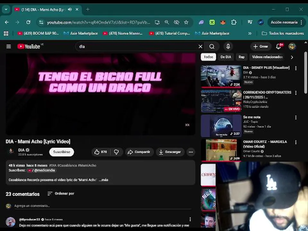Dislike the video with the thumbs down
The width and height of the screenshot is (308, 231).
tap(116, 152)
